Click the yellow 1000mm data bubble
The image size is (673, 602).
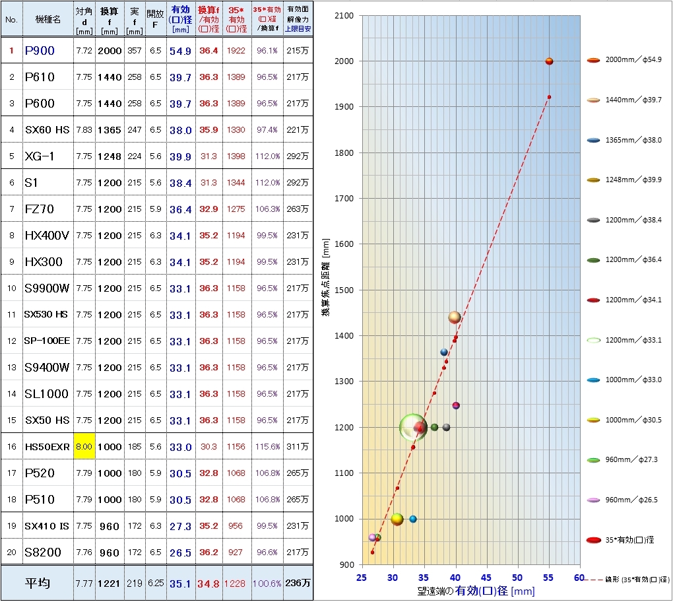click(x=397, y=519)
